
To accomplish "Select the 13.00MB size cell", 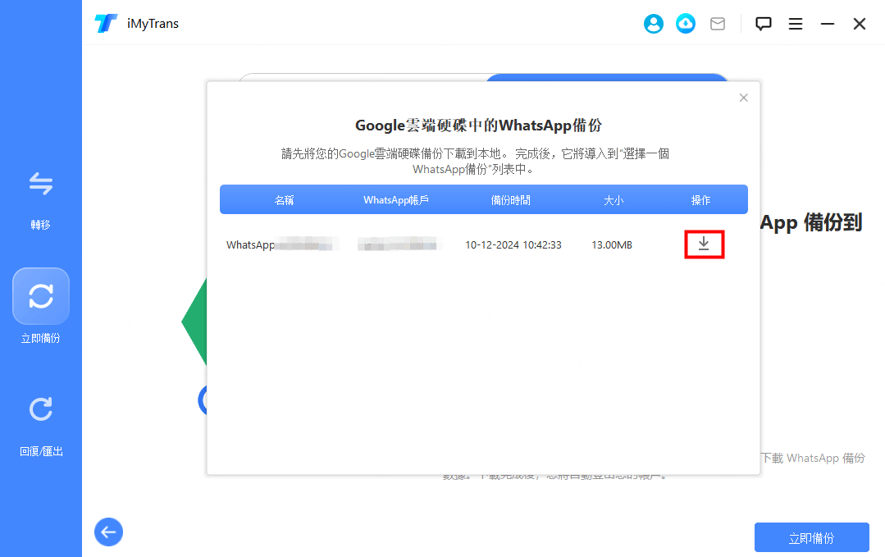I will (x=612, y=245).
